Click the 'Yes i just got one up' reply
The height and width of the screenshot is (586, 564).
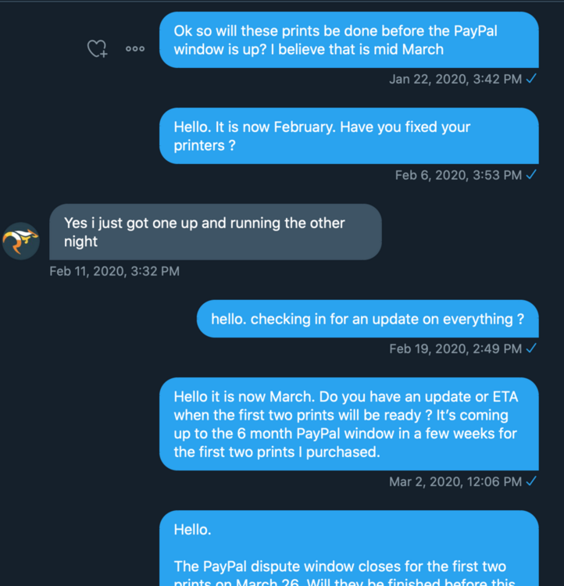(216, 232)
